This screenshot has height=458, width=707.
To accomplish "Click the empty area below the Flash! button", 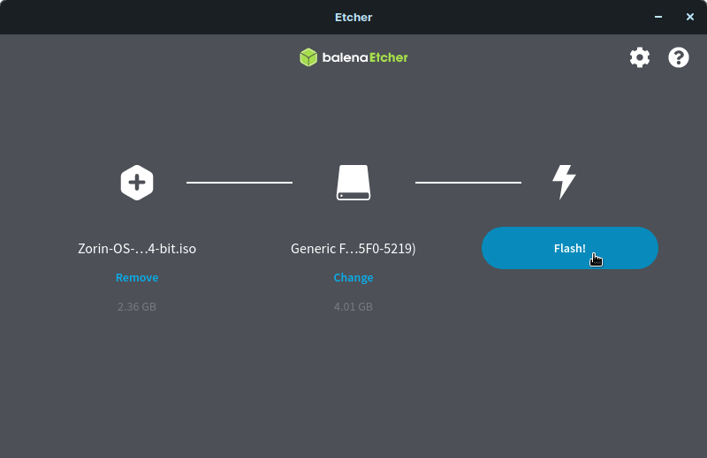I will pos(570,353).
